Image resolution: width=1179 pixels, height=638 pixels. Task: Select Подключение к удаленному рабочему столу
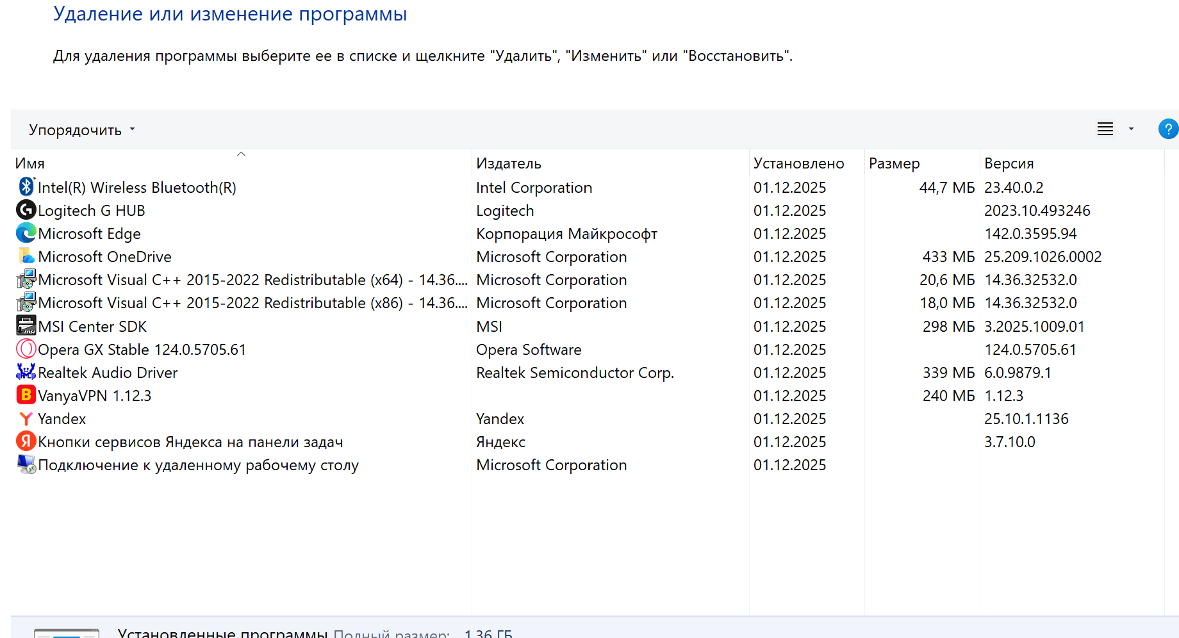pos(198,465)
